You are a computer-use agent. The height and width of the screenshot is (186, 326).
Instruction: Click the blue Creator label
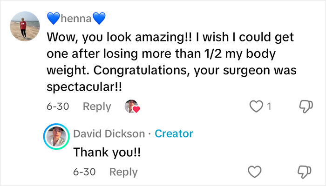click(x=174, y=134)
